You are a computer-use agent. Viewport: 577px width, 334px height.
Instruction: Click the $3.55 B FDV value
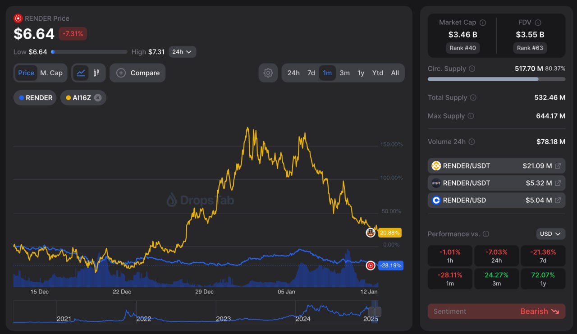[x=530, y=35]
